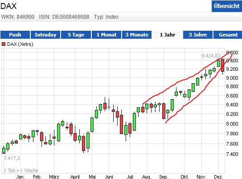Click the 8.200 y-axis label

pyautogui.click(x=232, y=114)
